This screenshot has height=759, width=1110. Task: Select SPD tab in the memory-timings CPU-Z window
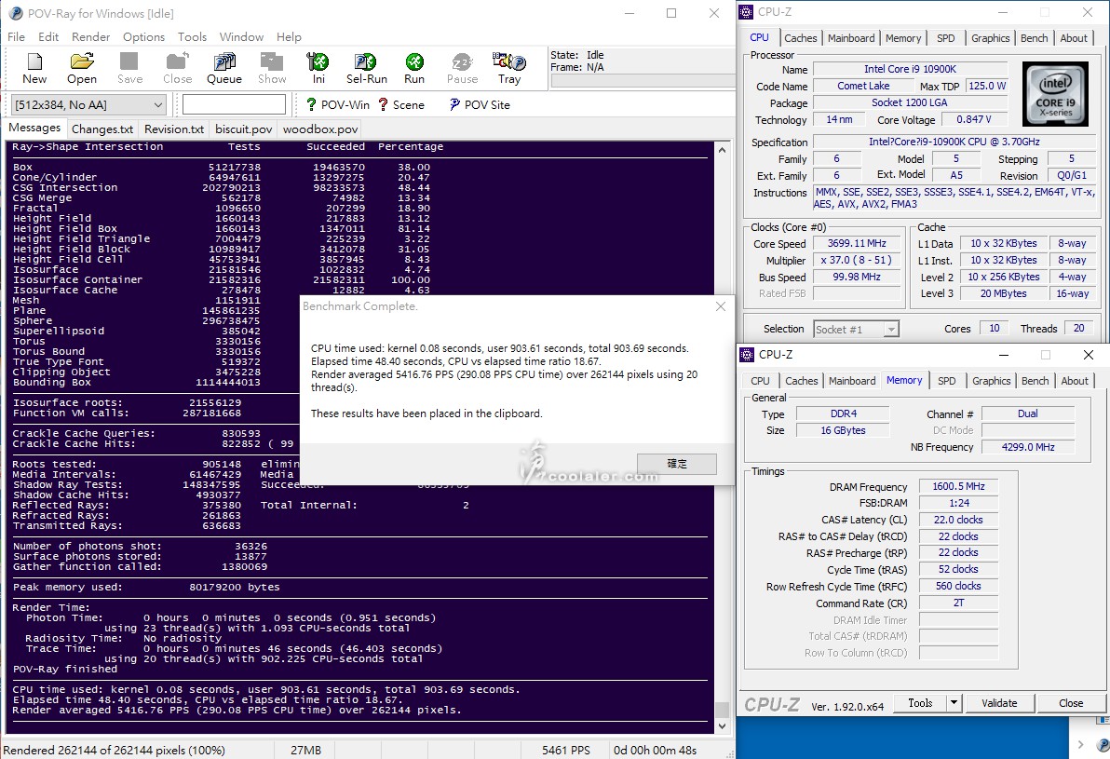(946, 381)
